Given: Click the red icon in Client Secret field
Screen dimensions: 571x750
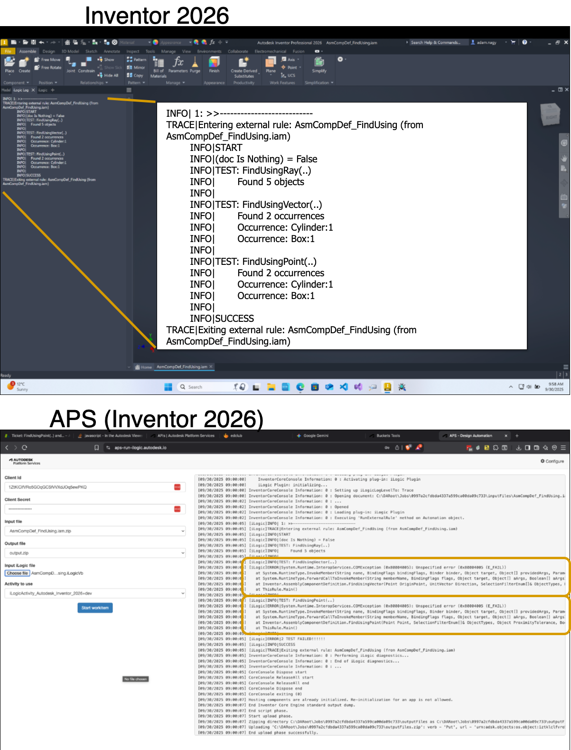Looking at the screenshot, I should (177, 509).
